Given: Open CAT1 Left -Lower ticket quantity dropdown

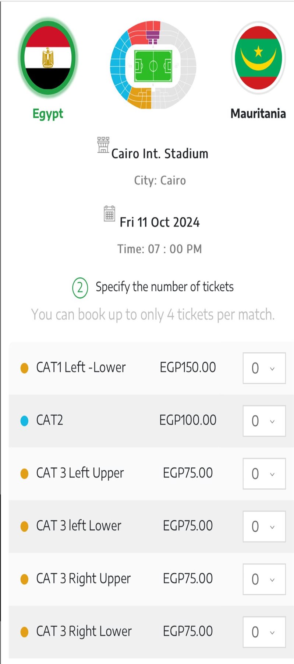Looking at the screenshot, I should coord(264,368).
